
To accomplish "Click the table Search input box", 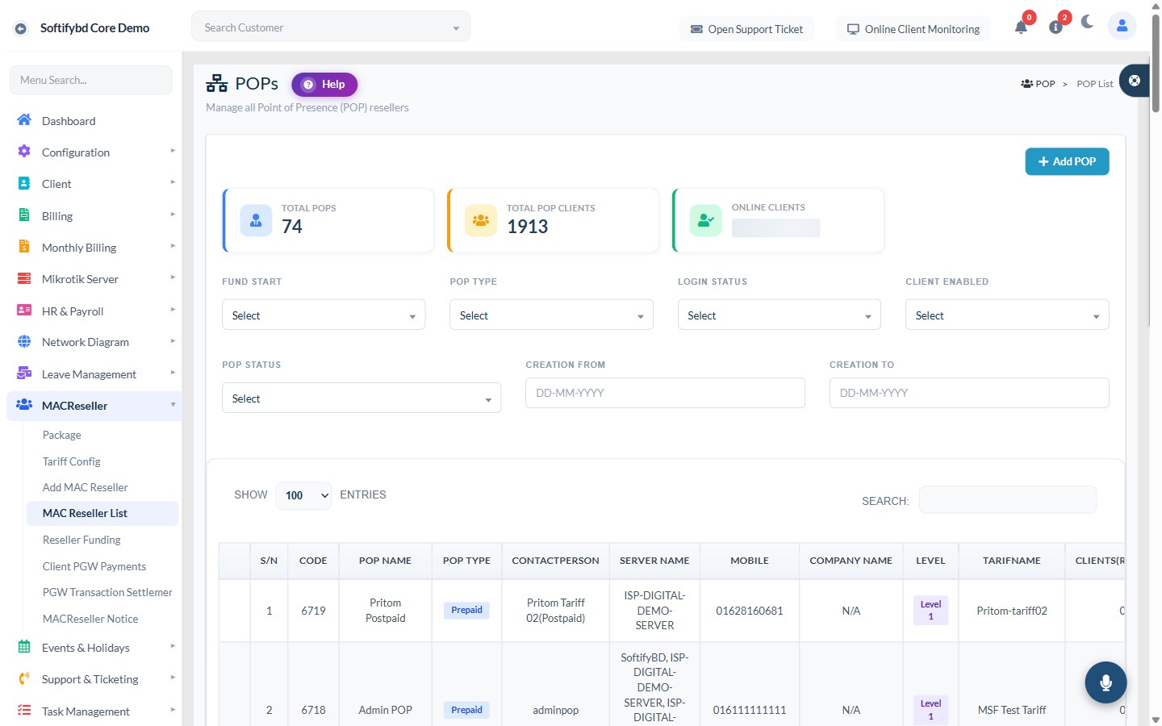I will pos(1008,499).
